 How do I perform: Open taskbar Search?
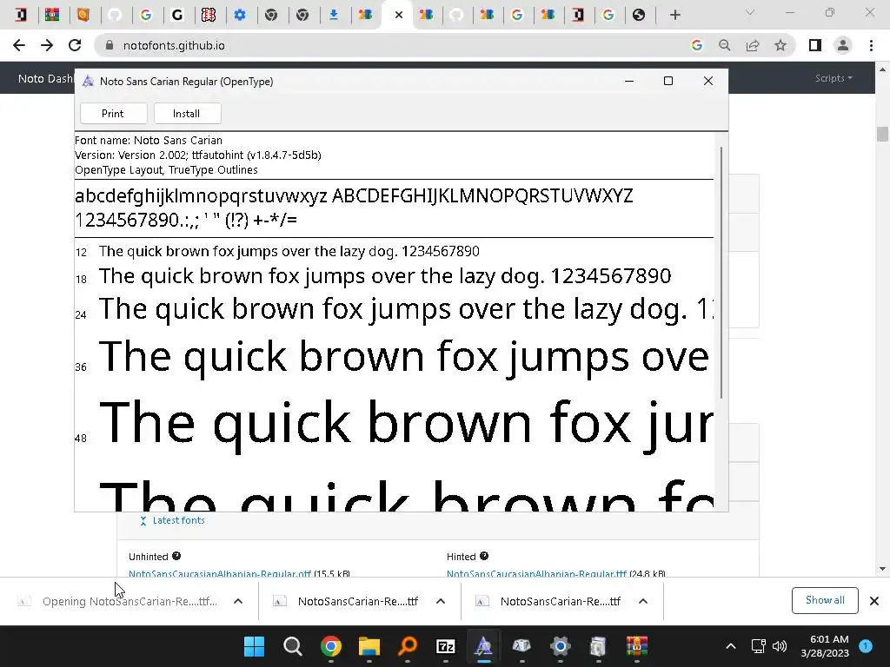(x=292, y=646)
